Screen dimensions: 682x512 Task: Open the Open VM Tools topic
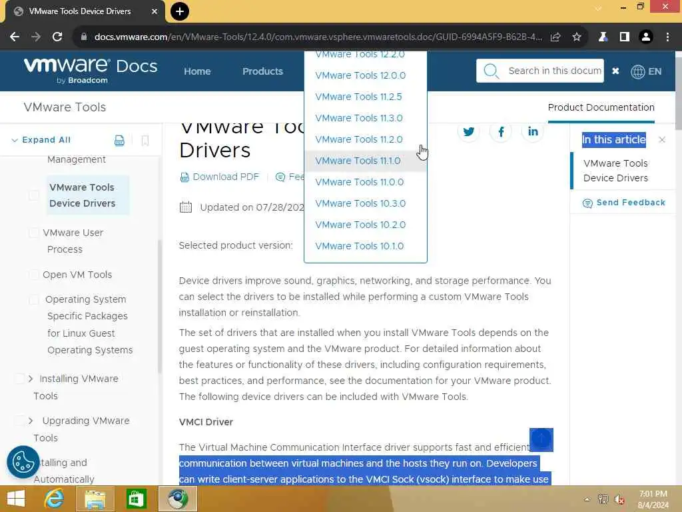[77, 275]
